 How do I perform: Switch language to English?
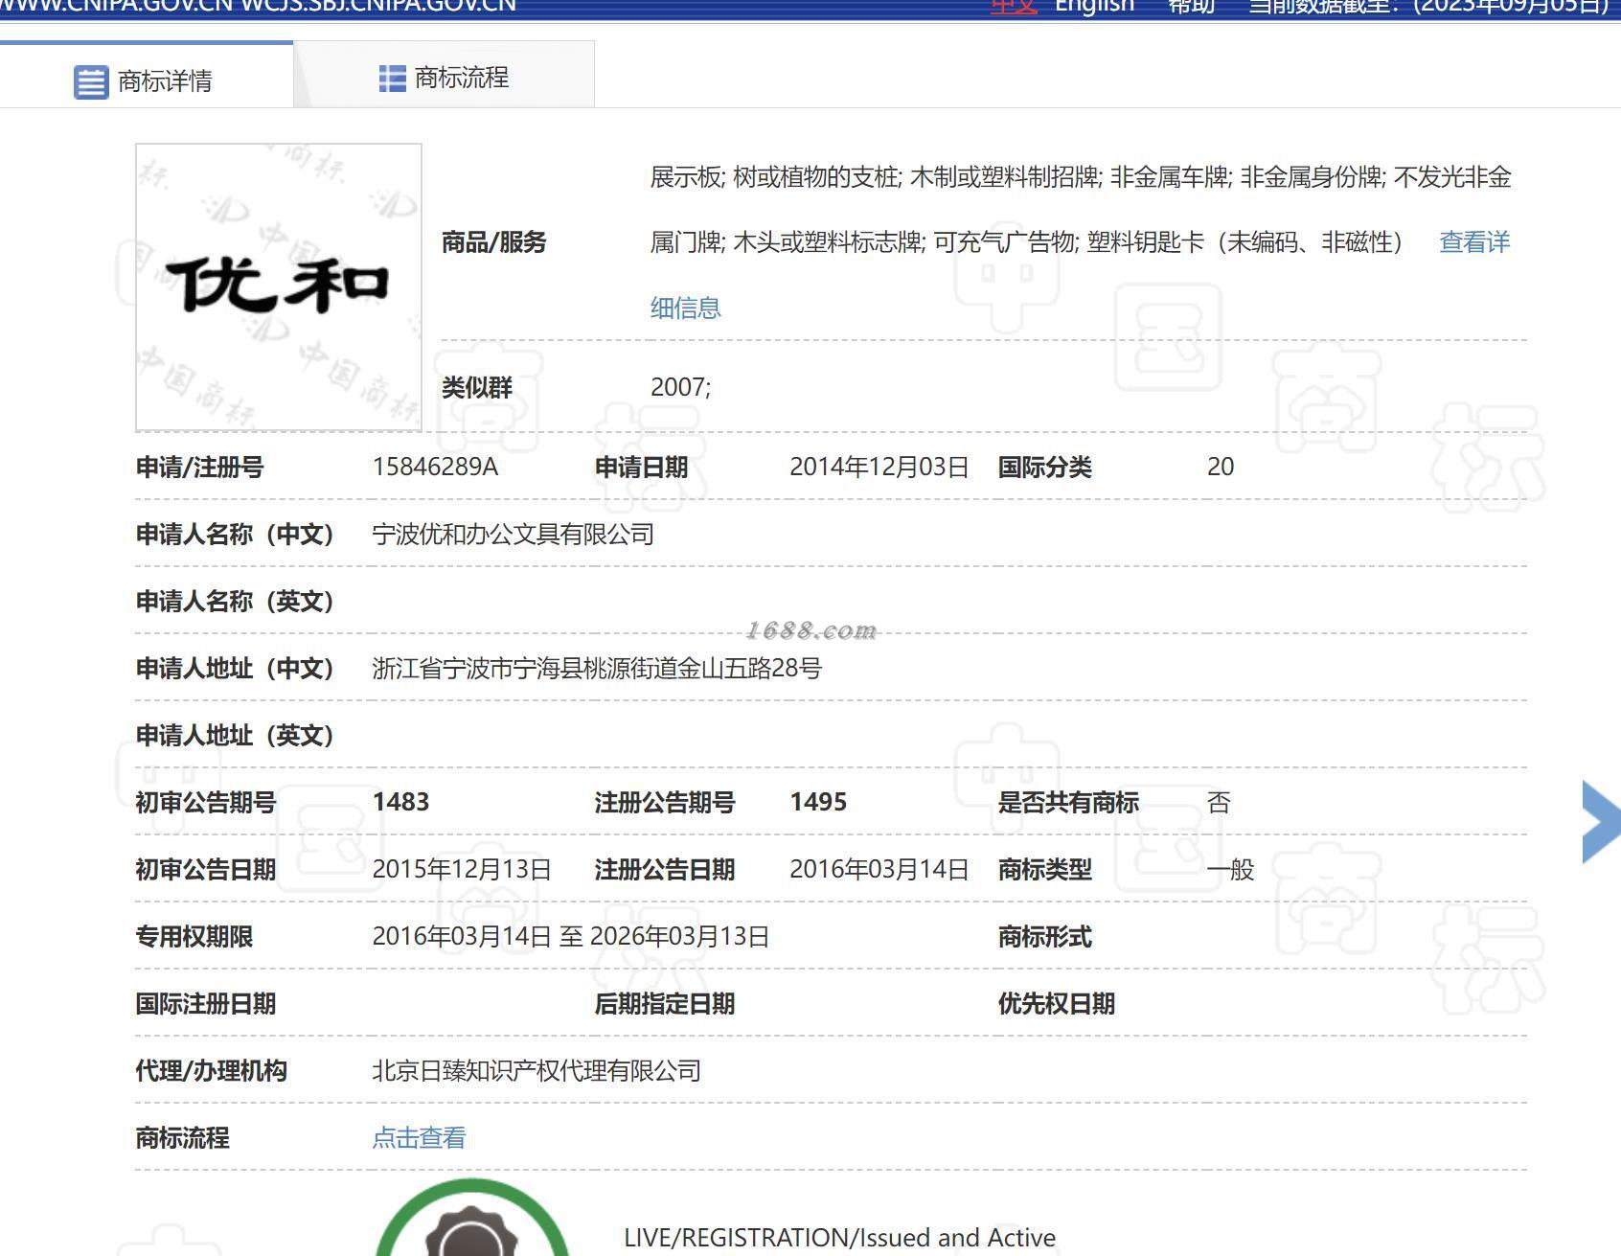(x=1094, y=6)
